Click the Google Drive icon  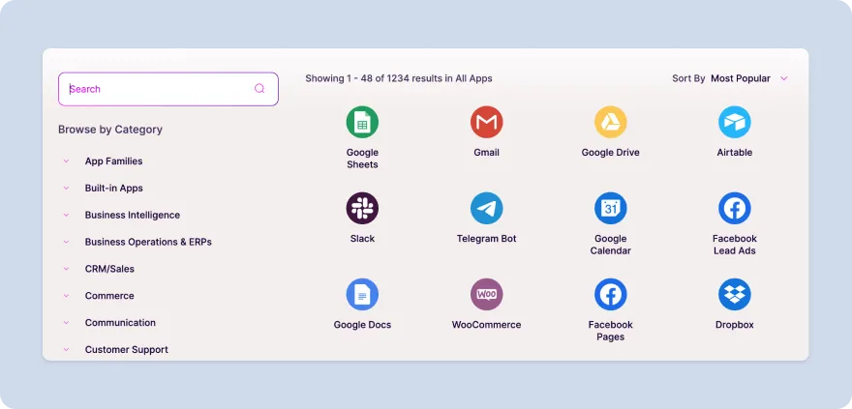click(x=610, y=123)
